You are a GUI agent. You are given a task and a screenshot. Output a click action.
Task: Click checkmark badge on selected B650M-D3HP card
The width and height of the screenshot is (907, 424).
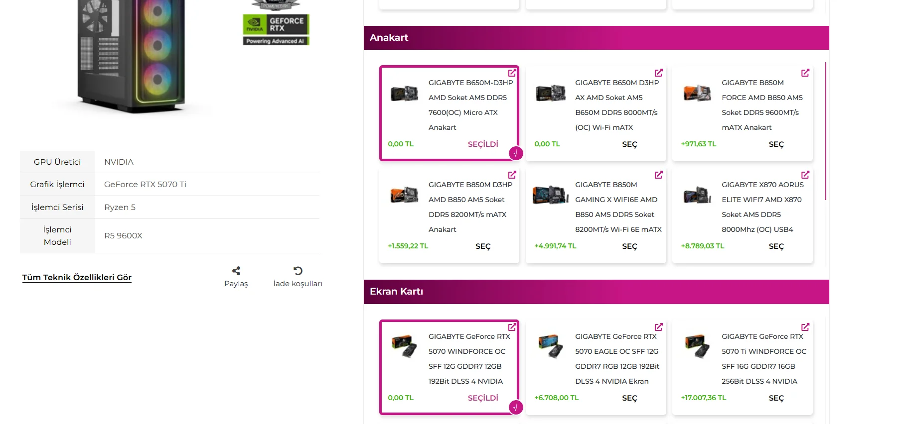(x=516, y=153)
